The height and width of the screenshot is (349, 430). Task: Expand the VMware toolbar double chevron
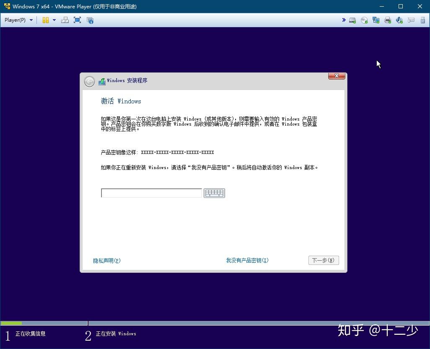(344, 20)
